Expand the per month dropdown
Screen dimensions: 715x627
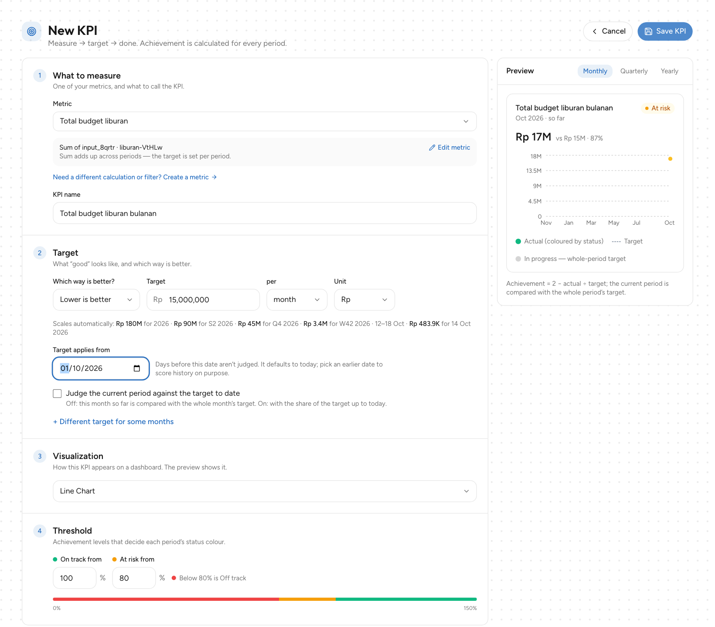(x=297, y=300)
